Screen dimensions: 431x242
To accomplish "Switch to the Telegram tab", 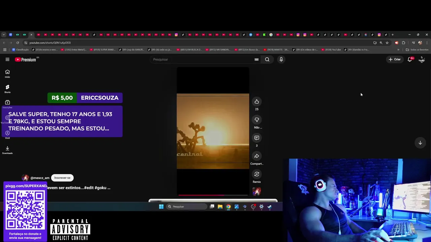I will (x=251, y=35).
